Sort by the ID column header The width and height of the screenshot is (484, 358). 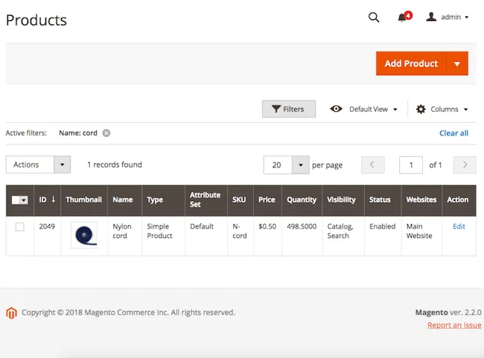click(48, 199)
